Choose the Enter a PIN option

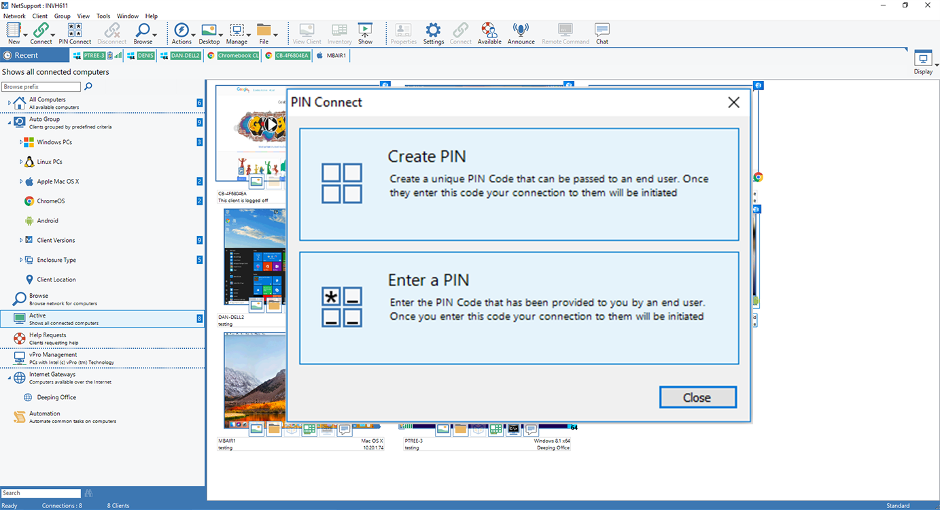pos(519,308)
